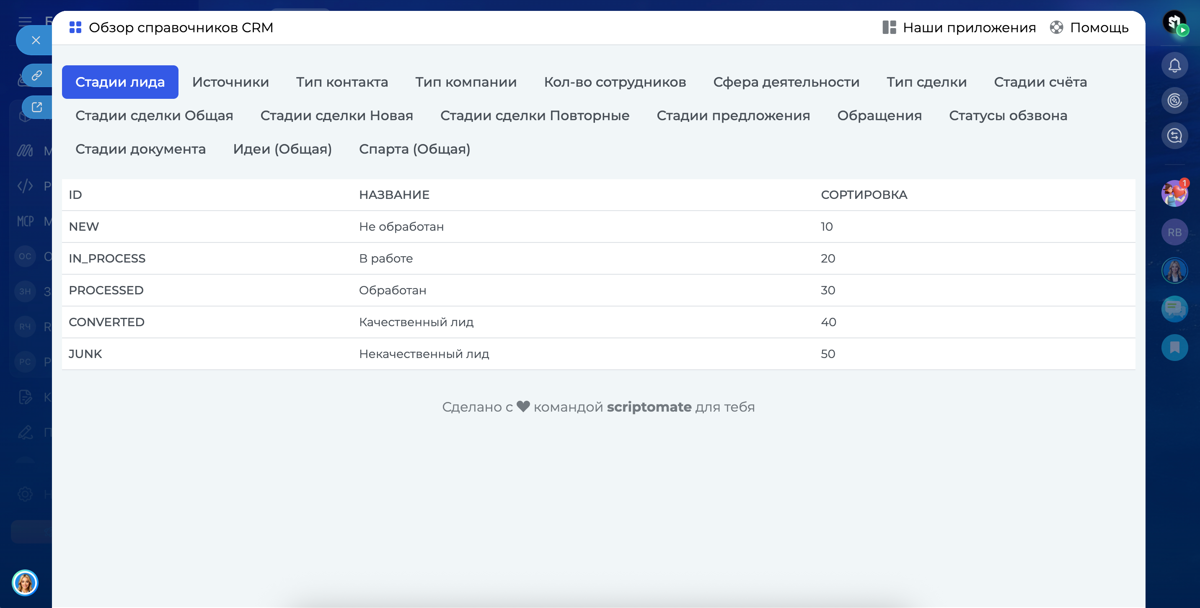The image size is (1200, 608).
Task: Click the CONVERTED row in table
Action: click(598, 322)
